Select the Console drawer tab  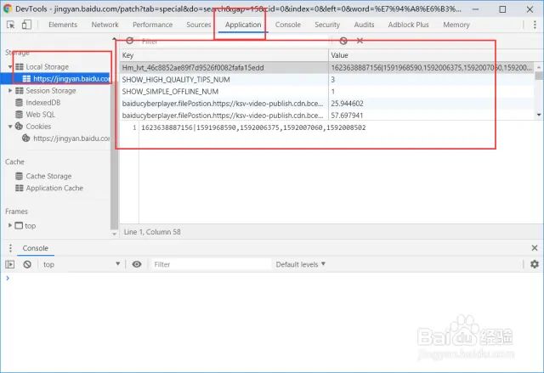36,248
